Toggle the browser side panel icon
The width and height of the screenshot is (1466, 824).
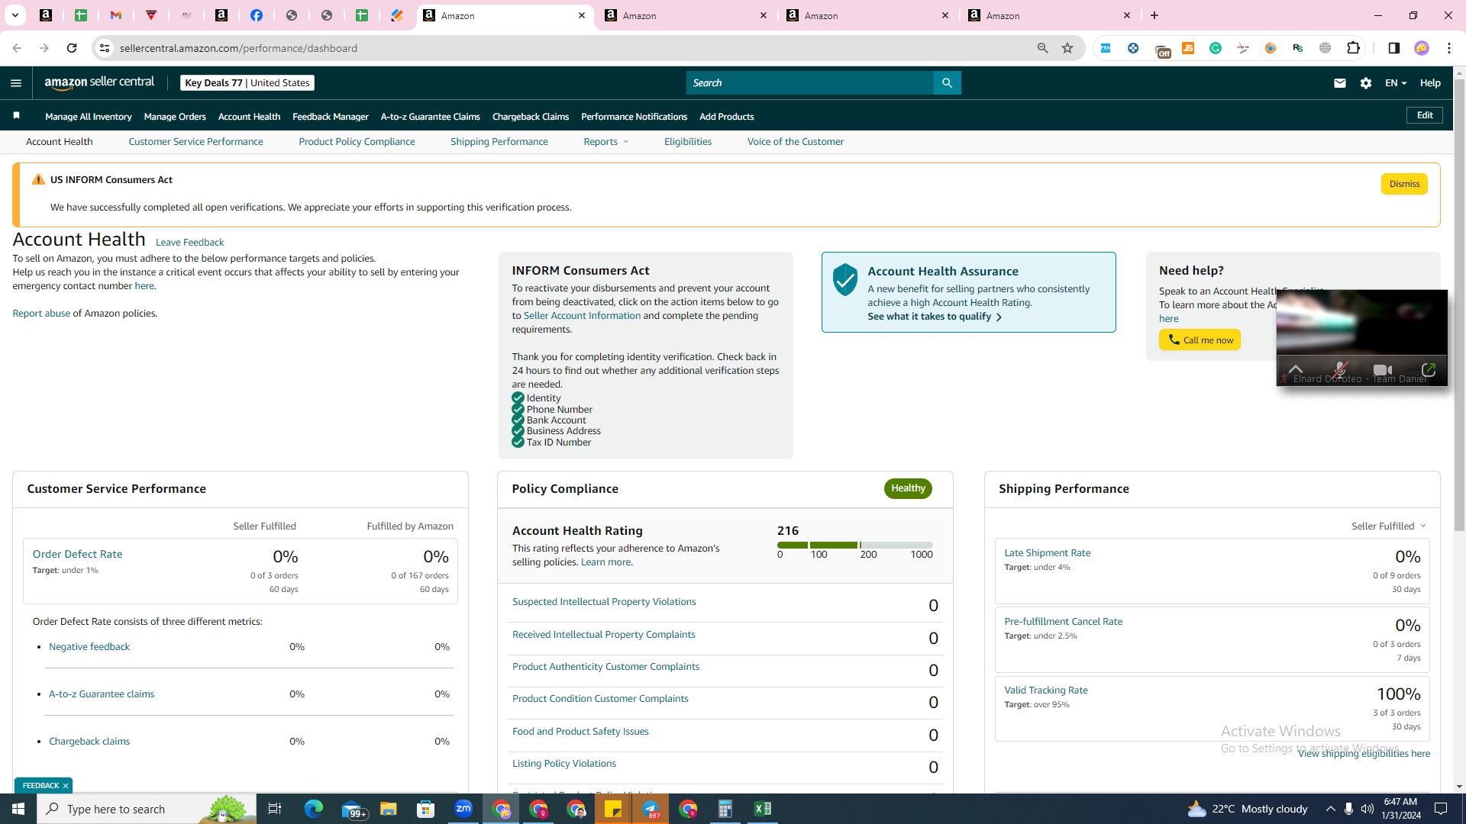pyautogui.click(x=1394, y=48)
